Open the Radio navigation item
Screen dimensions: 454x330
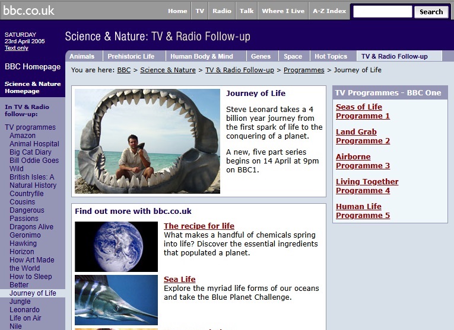pyautogui.click(x=222, y=11)
